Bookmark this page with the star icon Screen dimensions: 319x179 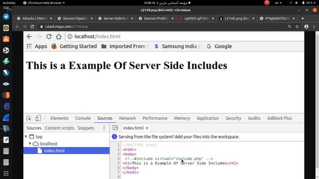point(297,26)
